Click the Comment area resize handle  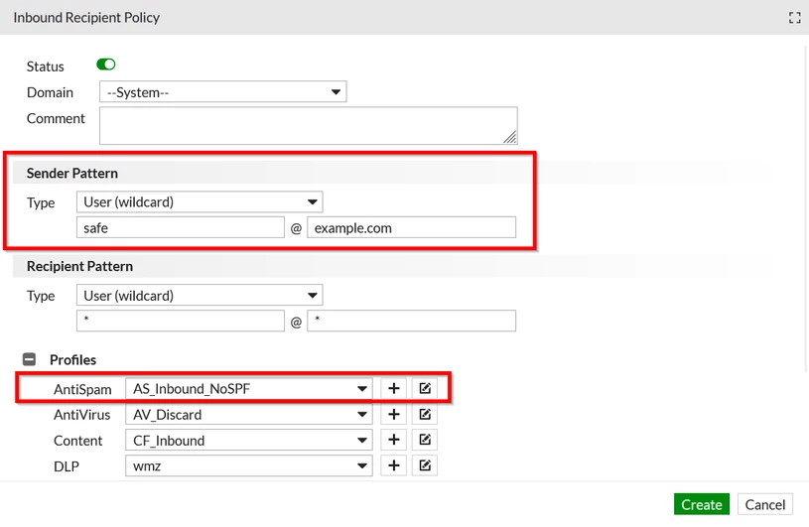point(510,137)
